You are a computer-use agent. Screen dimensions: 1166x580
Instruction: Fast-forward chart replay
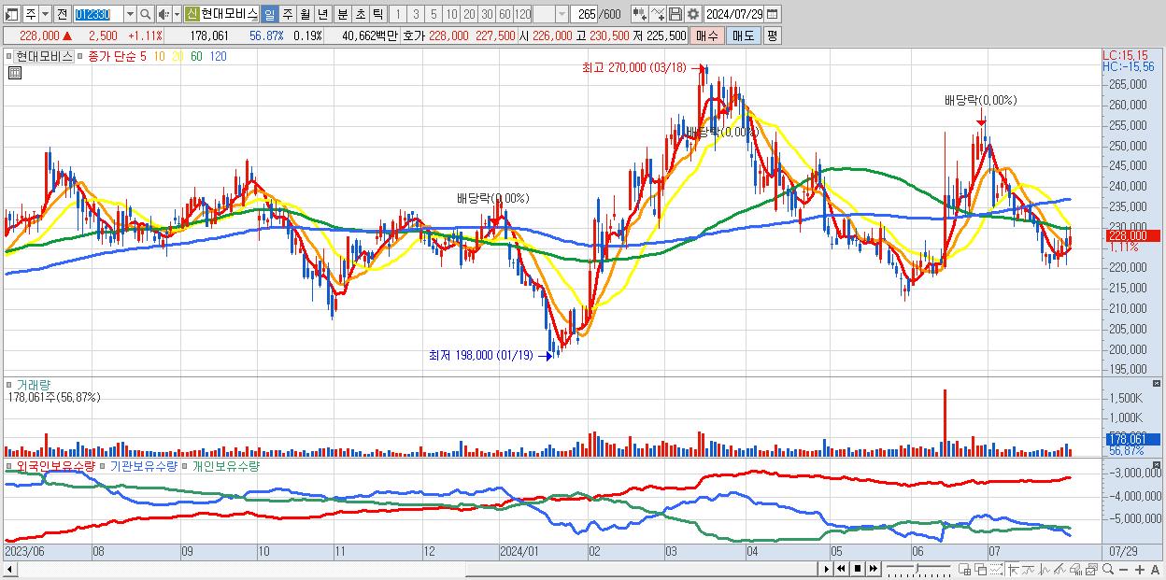click(x=873, y=569)
